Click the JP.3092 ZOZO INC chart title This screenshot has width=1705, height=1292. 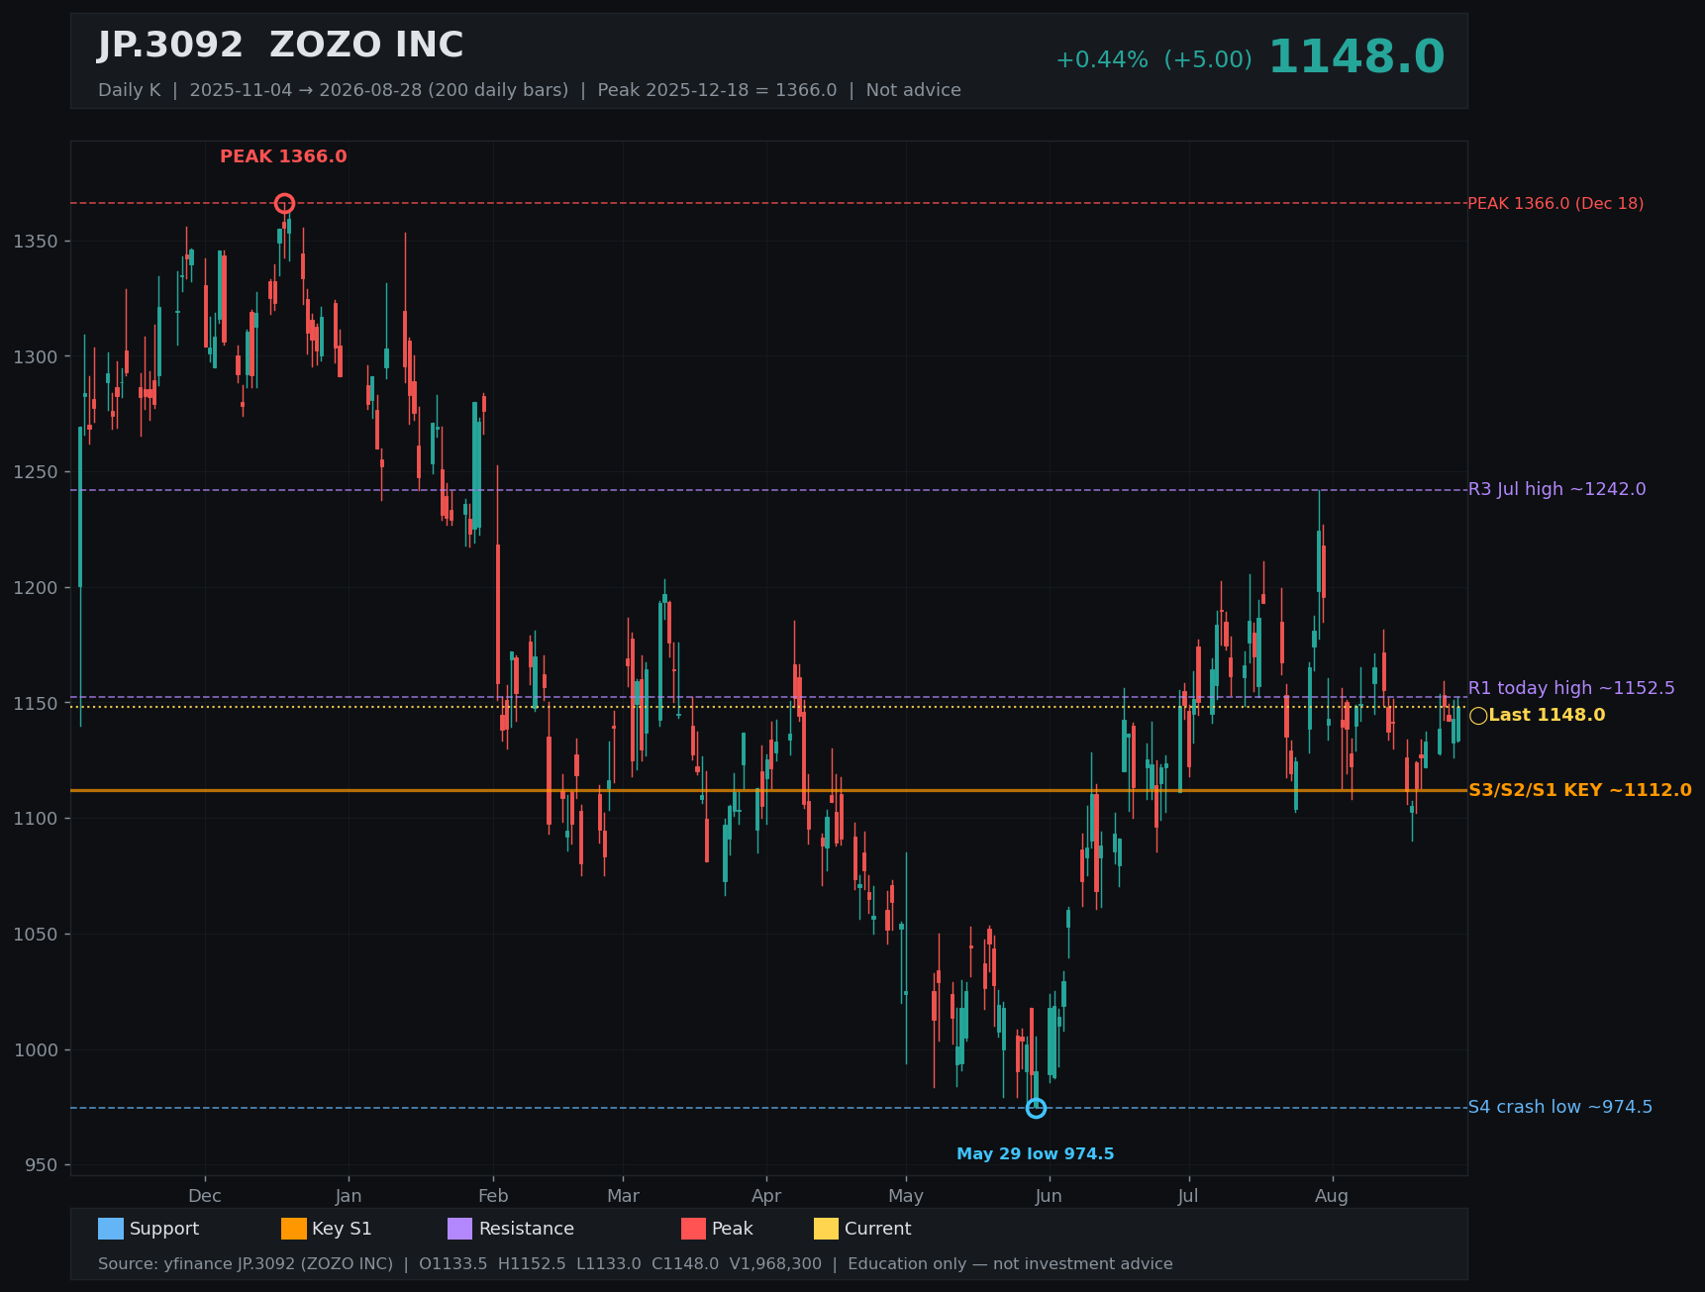point(280,46)
